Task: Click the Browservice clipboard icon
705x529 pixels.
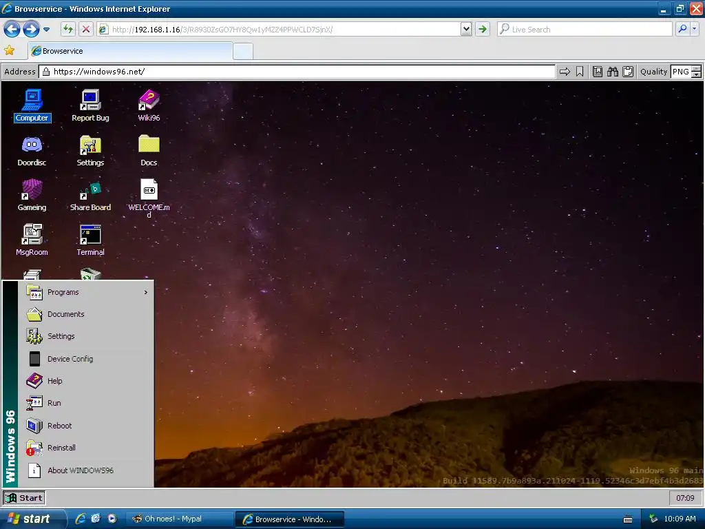Action: (628, 72)
